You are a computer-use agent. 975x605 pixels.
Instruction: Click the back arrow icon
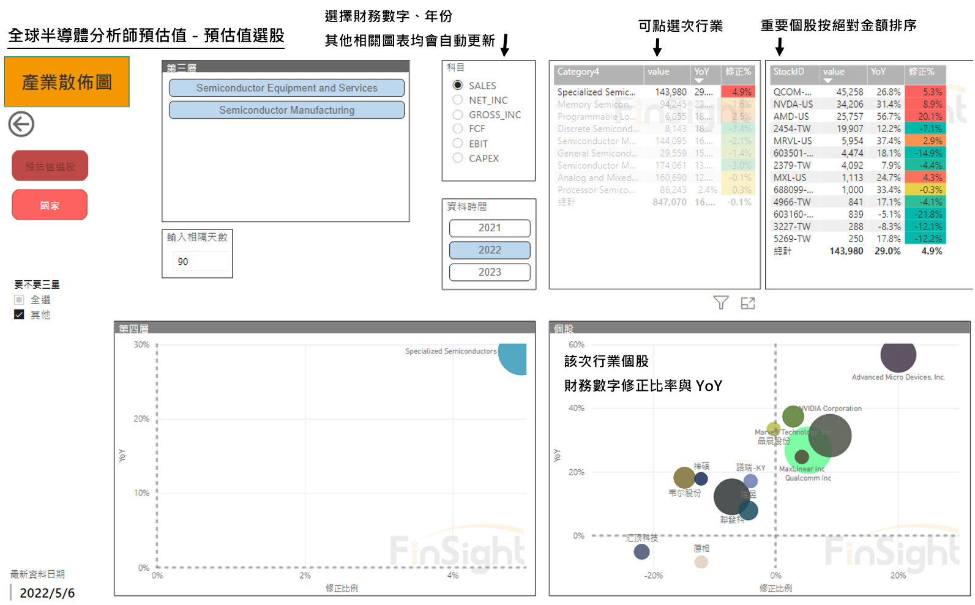(21, 124)
